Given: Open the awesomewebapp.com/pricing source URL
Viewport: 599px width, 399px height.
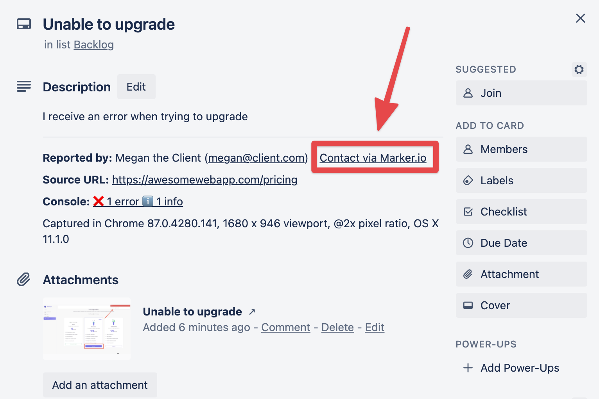Looking at the screenshot, I should click(205, 180).
